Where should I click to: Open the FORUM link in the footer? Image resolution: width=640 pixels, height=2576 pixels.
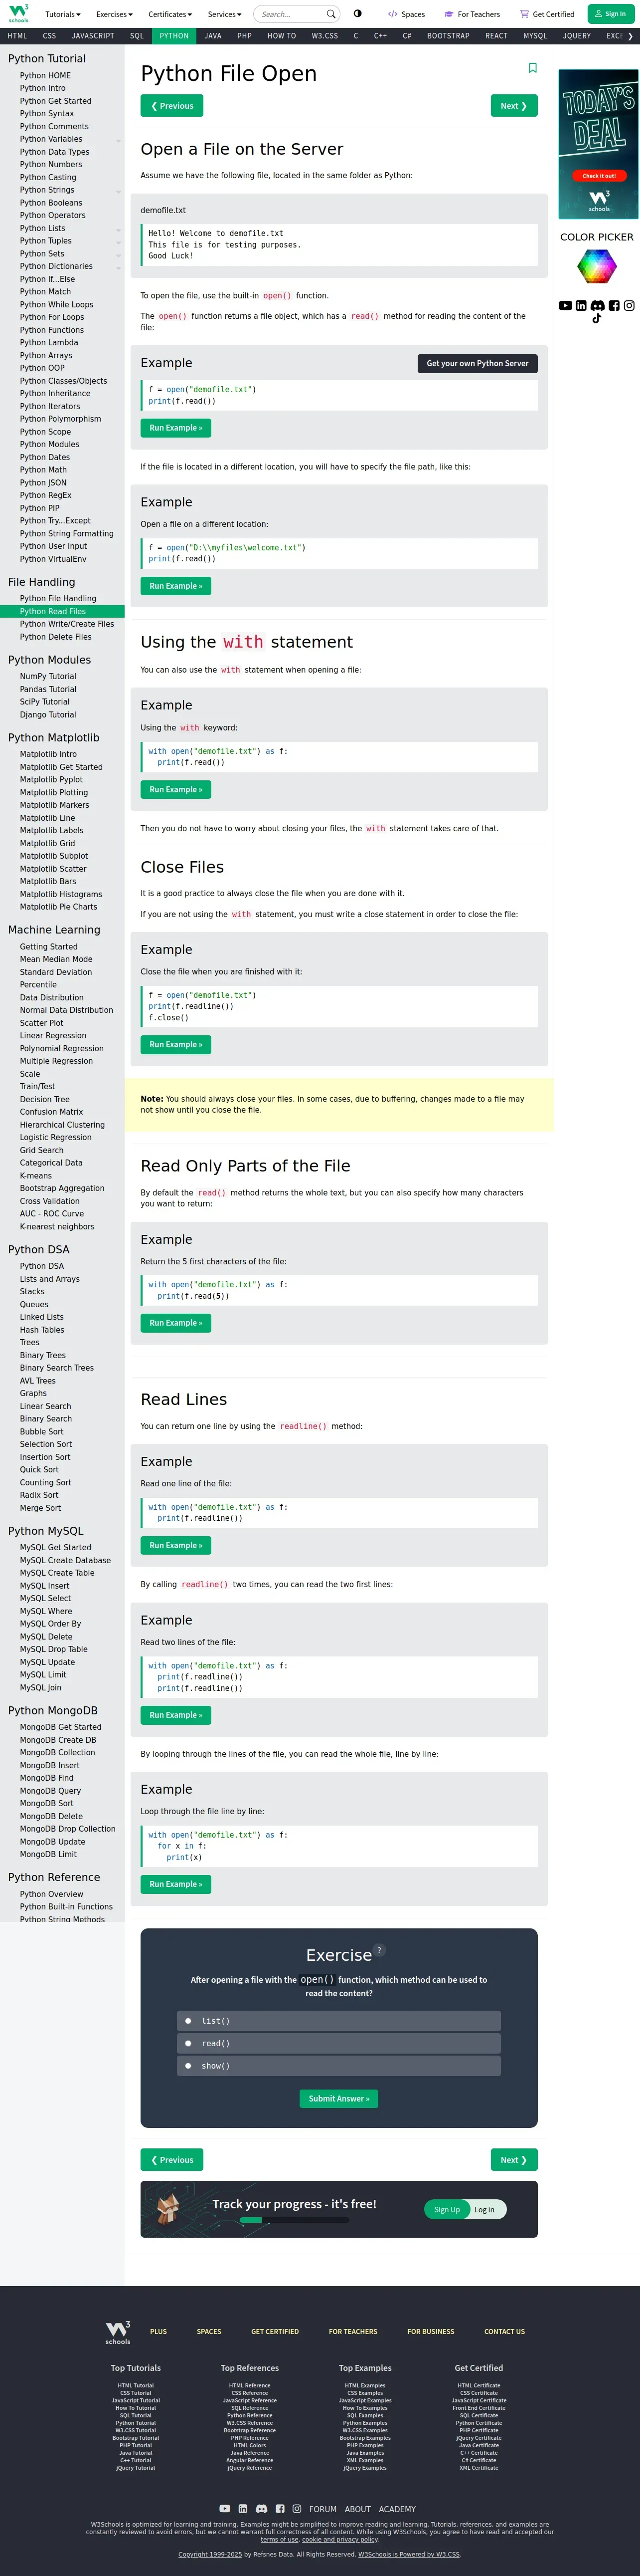coord(322,2509)
